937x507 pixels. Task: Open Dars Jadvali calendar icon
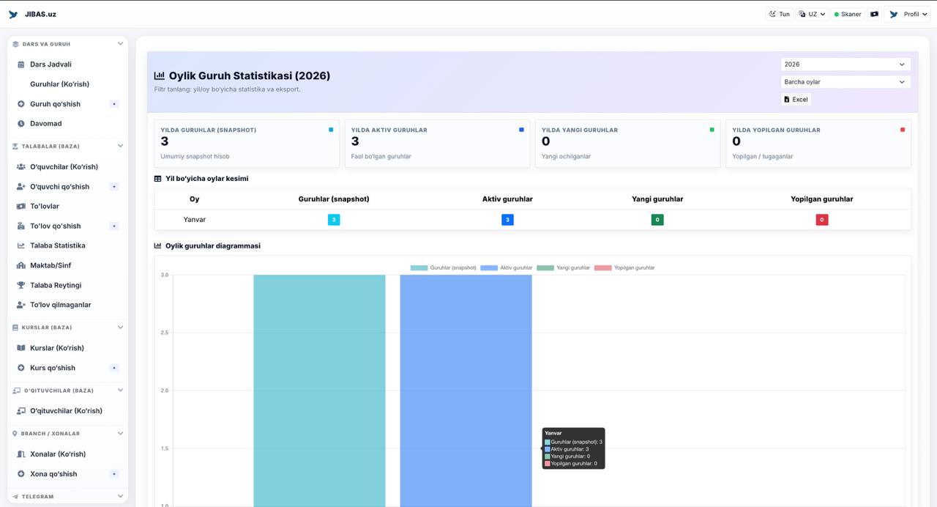[21, 64]
